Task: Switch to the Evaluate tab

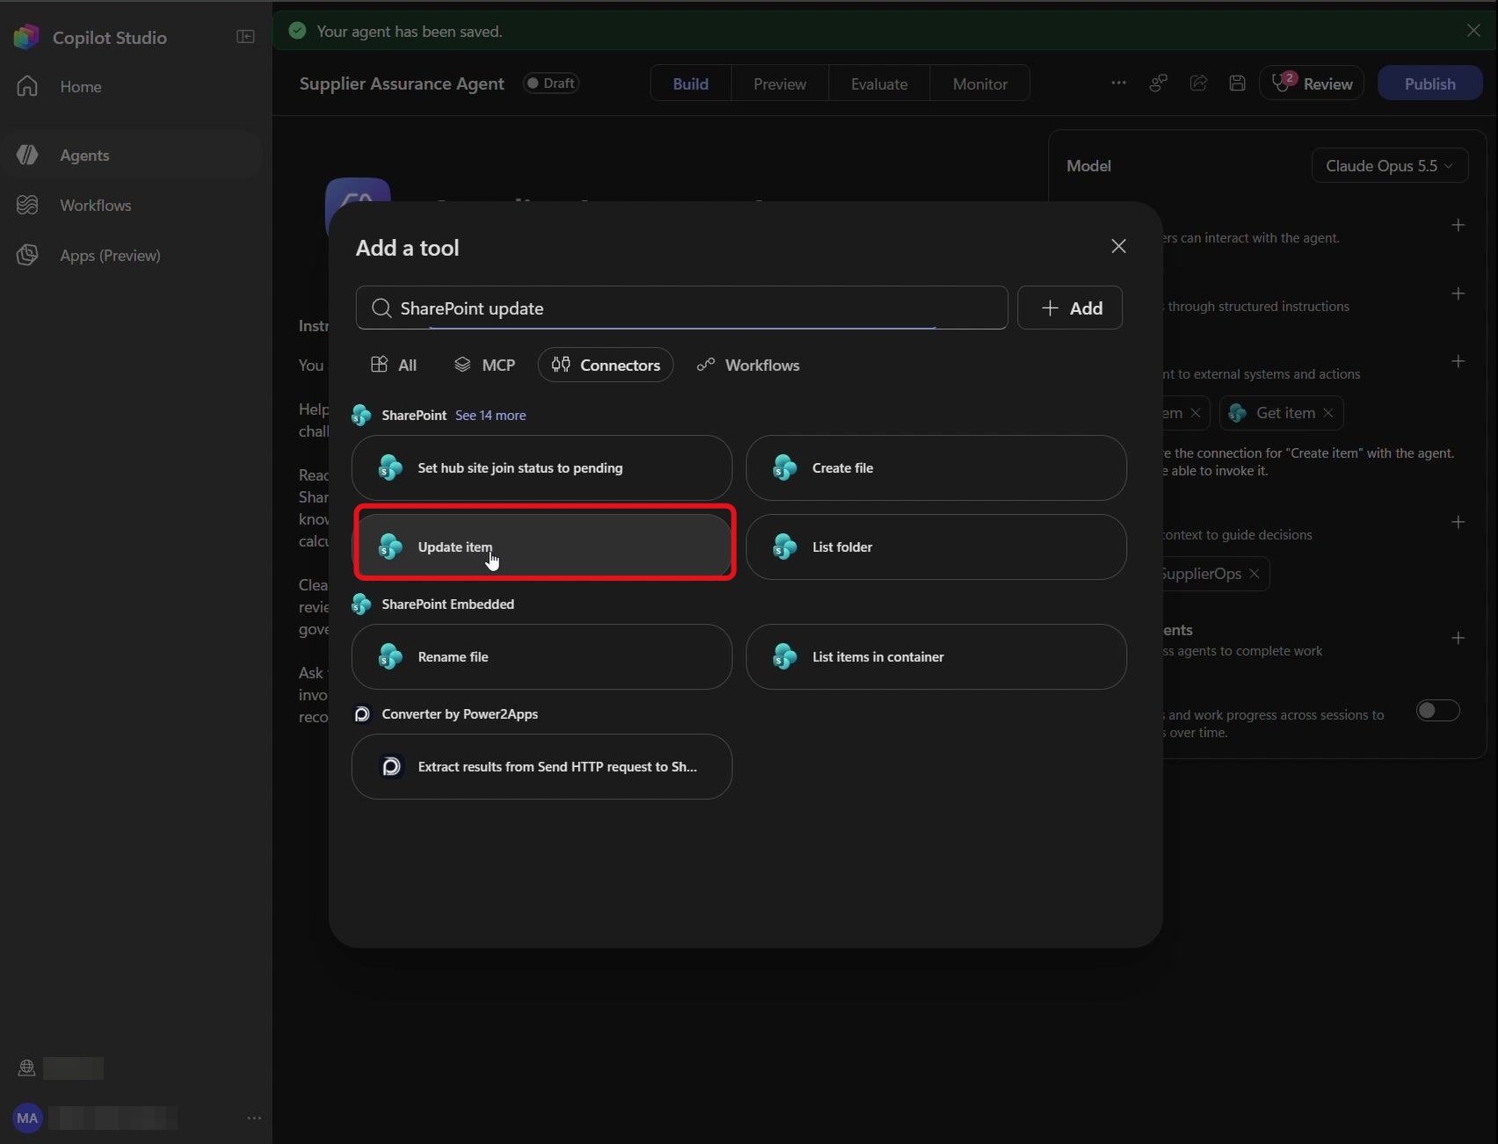Action: coord(879,83)
